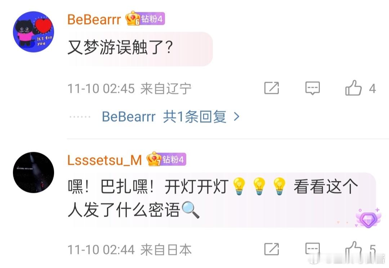This screenshot has height=268, width=389.
Task: Open Lsssetsu_M's profile from the username
Action: coord(104,160)
